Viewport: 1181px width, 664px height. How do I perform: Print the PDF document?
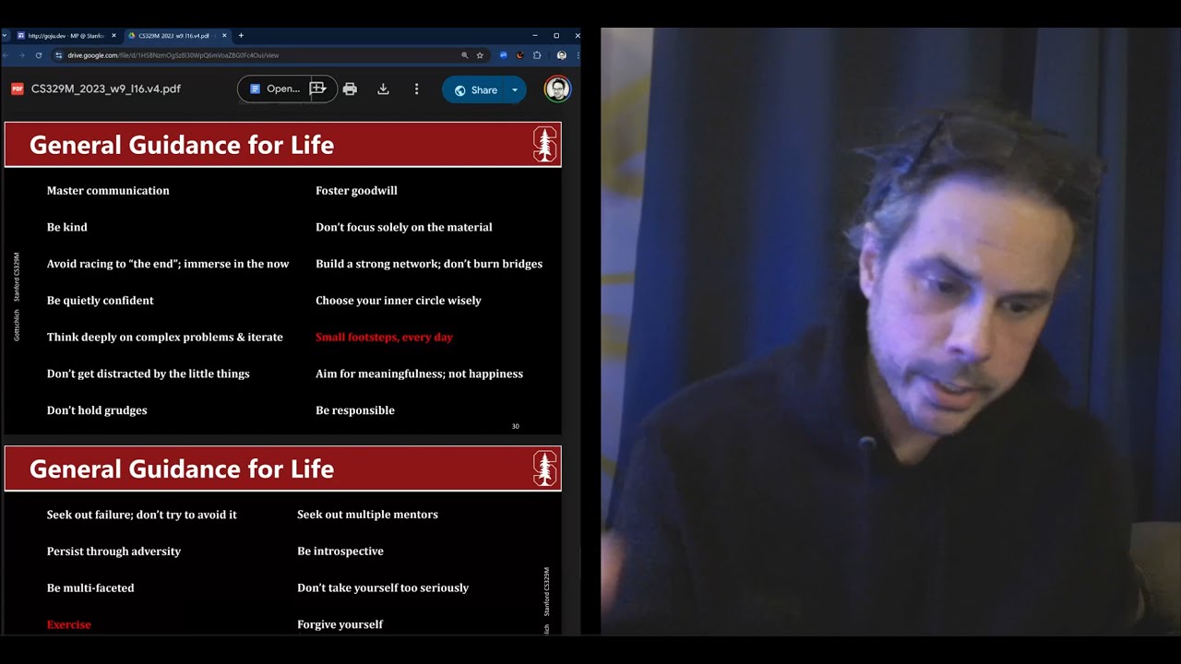click(x=350, y=89)
